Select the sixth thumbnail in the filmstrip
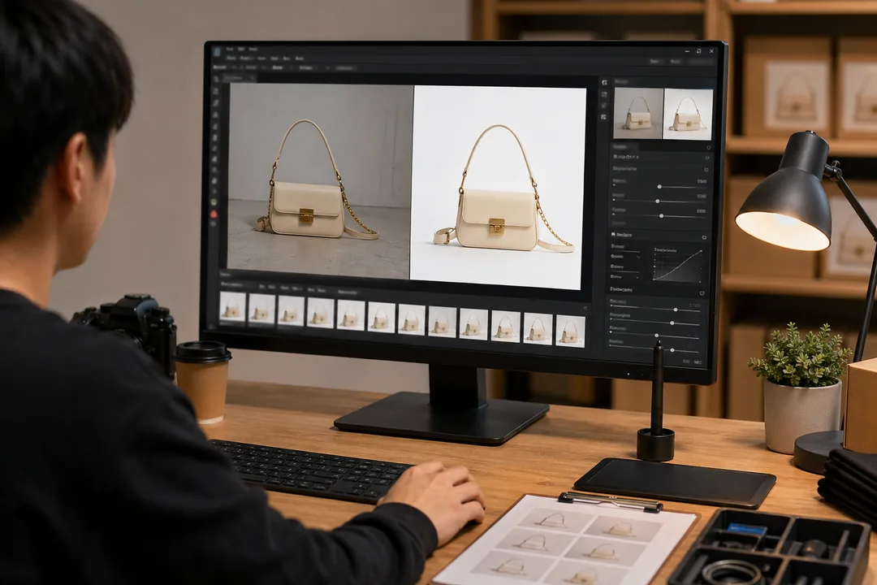The width and height of the screenshot is (877, 585). (381, 318)
